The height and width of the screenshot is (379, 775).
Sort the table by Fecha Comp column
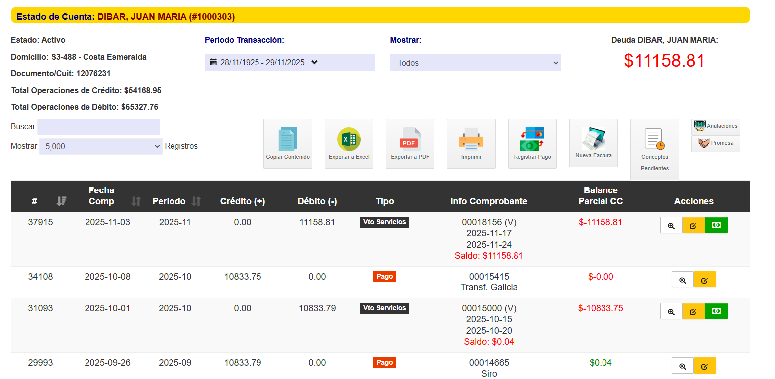click(102, 196)
